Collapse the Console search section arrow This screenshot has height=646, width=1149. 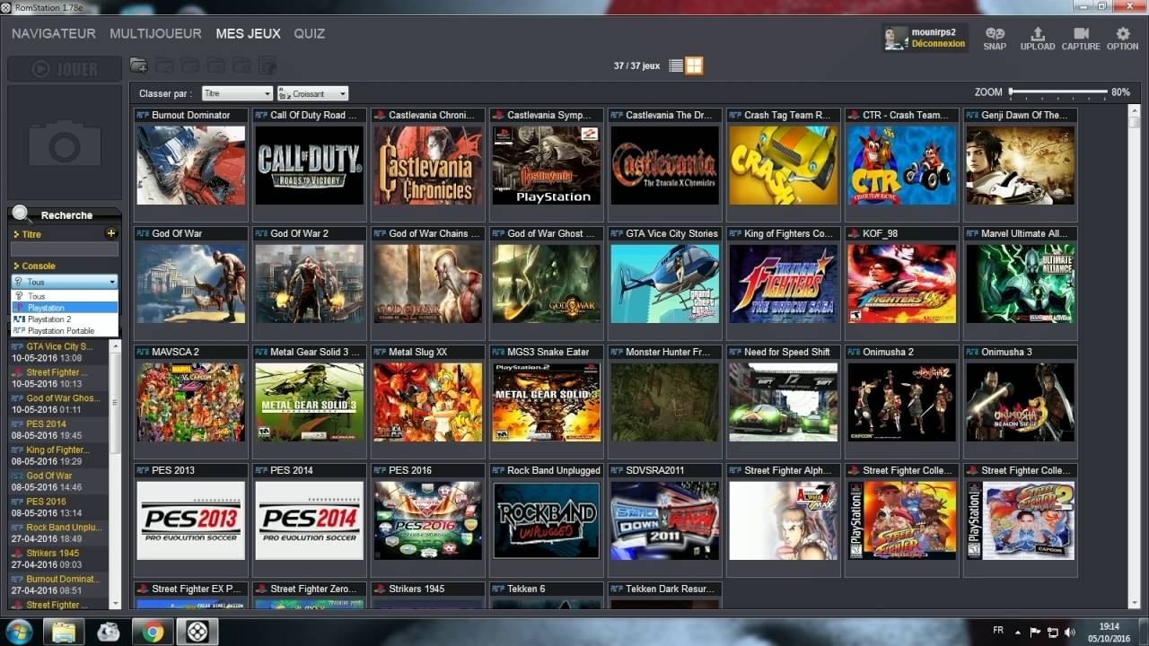[x=16, y=266]
